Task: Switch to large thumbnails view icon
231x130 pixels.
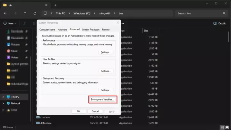Action: 227,127
